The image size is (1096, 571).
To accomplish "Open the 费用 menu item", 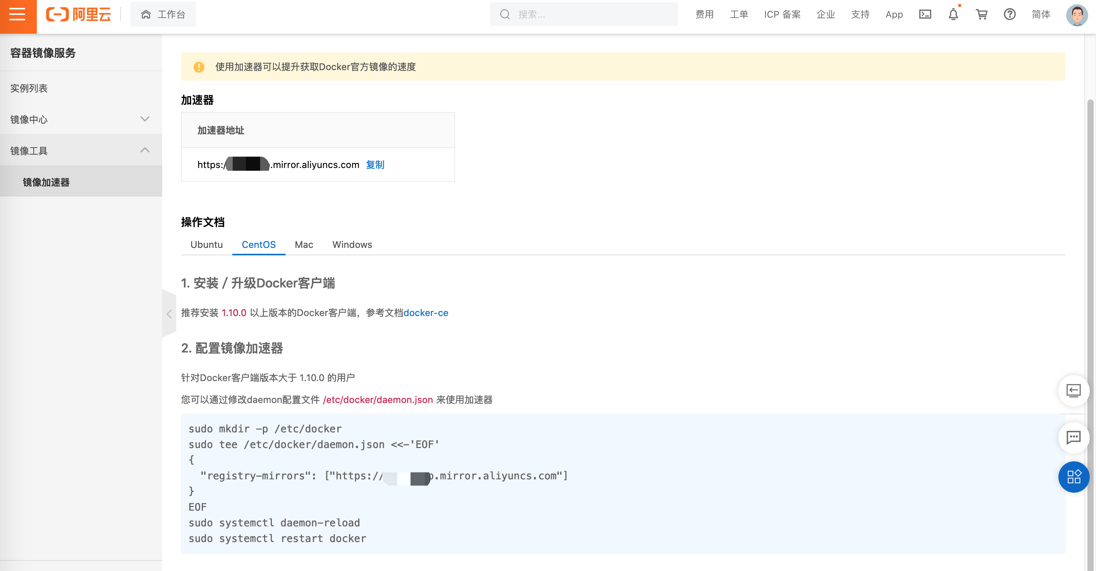I will pyautogui.click(x=704, y=14).
